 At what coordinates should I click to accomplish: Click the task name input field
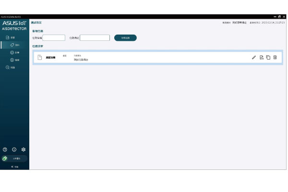(54, 38)
